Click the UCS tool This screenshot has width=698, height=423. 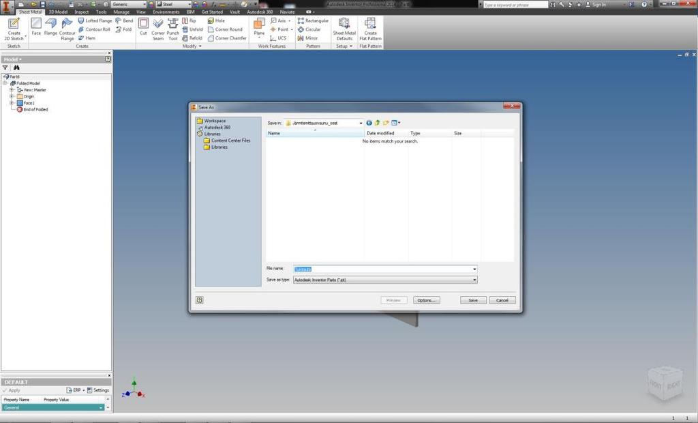coord(278,38)
